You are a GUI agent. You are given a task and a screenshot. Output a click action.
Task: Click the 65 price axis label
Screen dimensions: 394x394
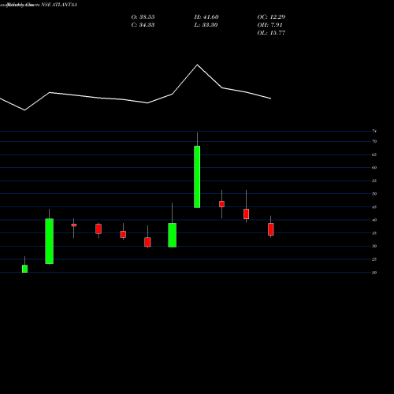pos(374,154)
